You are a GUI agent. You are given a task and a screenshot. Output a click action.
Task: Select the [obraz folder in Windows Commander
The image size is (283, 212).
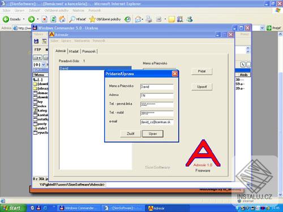pyautogui.click(x=41, y=88)
